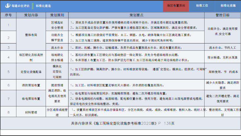Click the 排水畅通、无积水现象 target cell
241x136 pixels.
(223, 57)
